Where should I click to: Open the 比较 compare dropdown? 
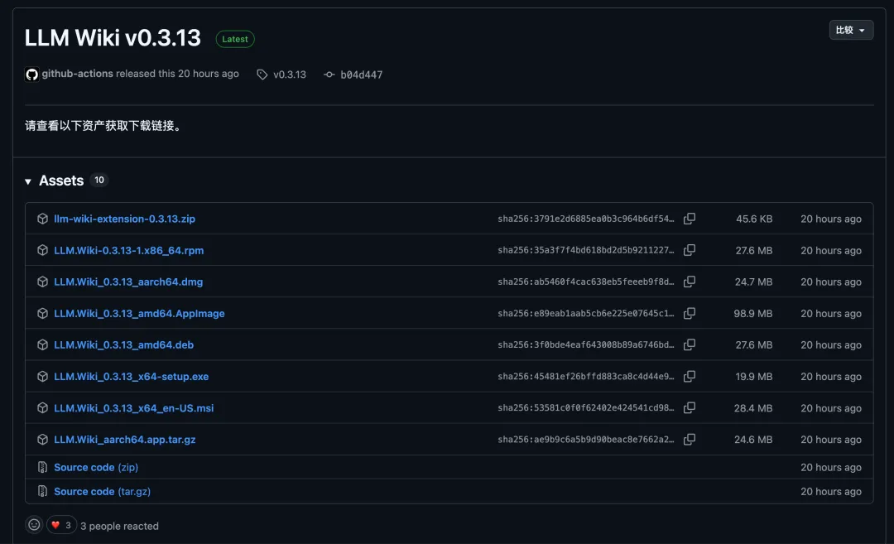pos(851,30)
